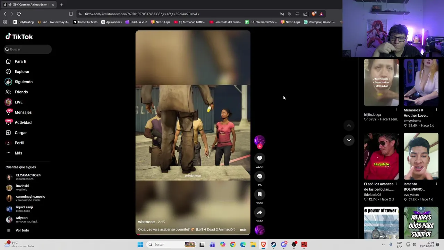Viewport: 444px width, 250px height.
Task: Open 'TEXTO A VOZ' bookmark
Action: 136,22
